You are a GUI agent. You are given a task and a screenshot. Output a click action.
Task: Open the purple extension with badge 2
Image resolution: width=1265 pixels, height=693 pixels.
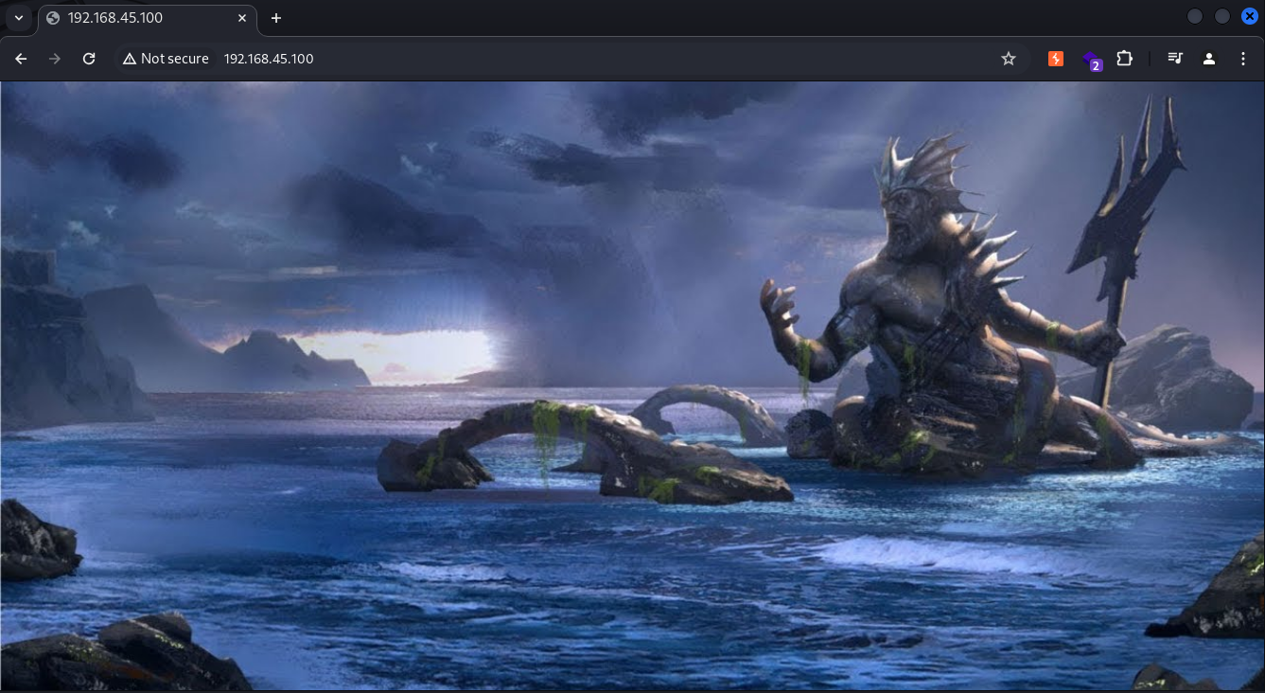click(x=1091, y=61)
